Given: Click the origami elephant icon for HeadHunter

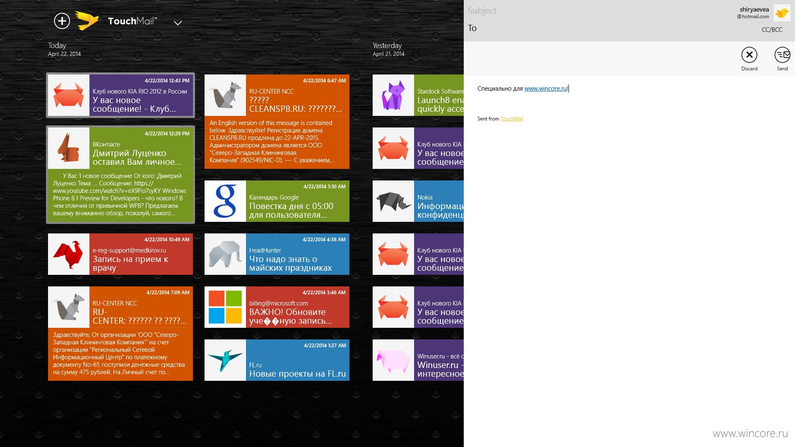Looking at the screenshot, I should tap(225, 254).
